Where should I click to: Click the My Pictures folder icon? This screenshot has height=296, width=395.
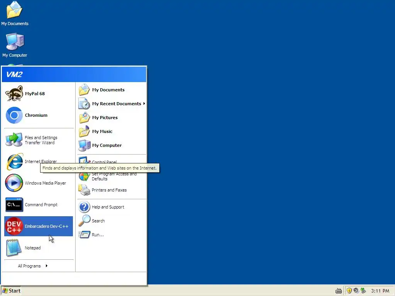tap(84, 117)
